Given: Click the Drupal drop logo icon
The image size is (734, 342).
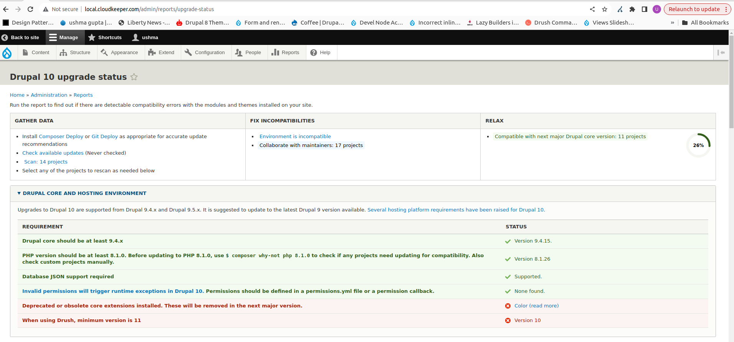Looking at the screenshot, I should tap(7, 53).
